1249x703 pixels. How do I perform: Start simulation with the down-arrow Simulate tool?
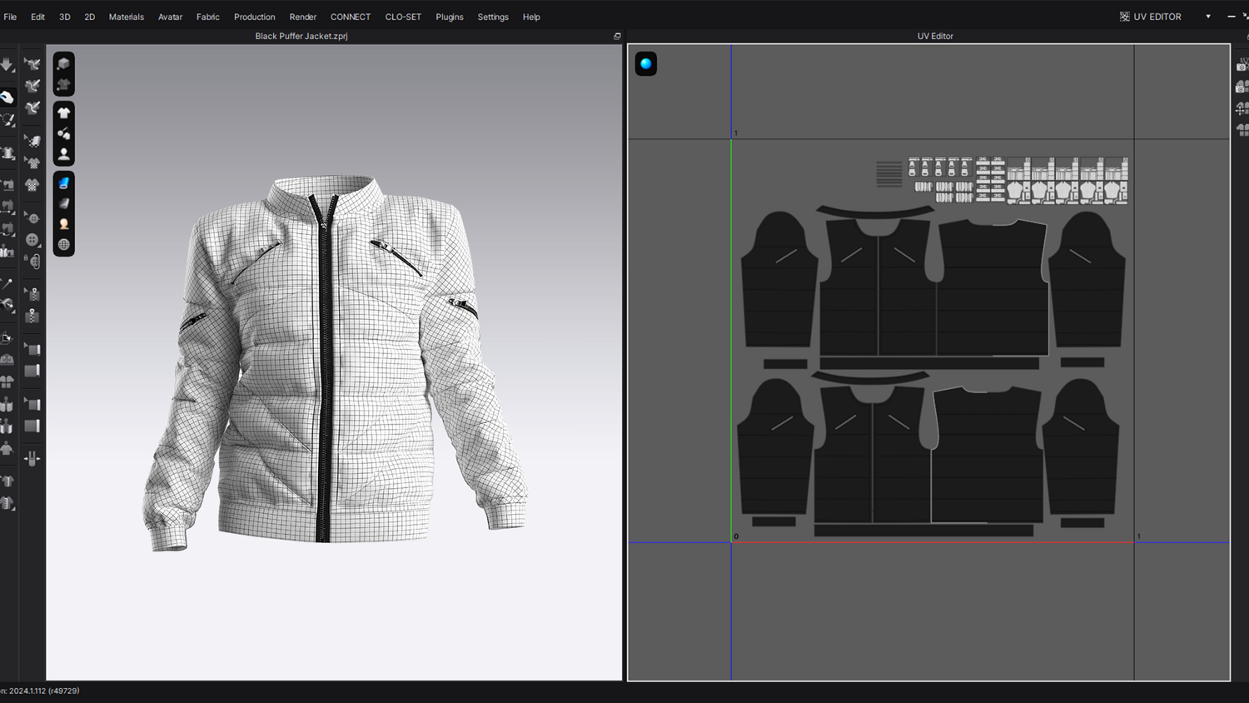[x=7, y=64]
